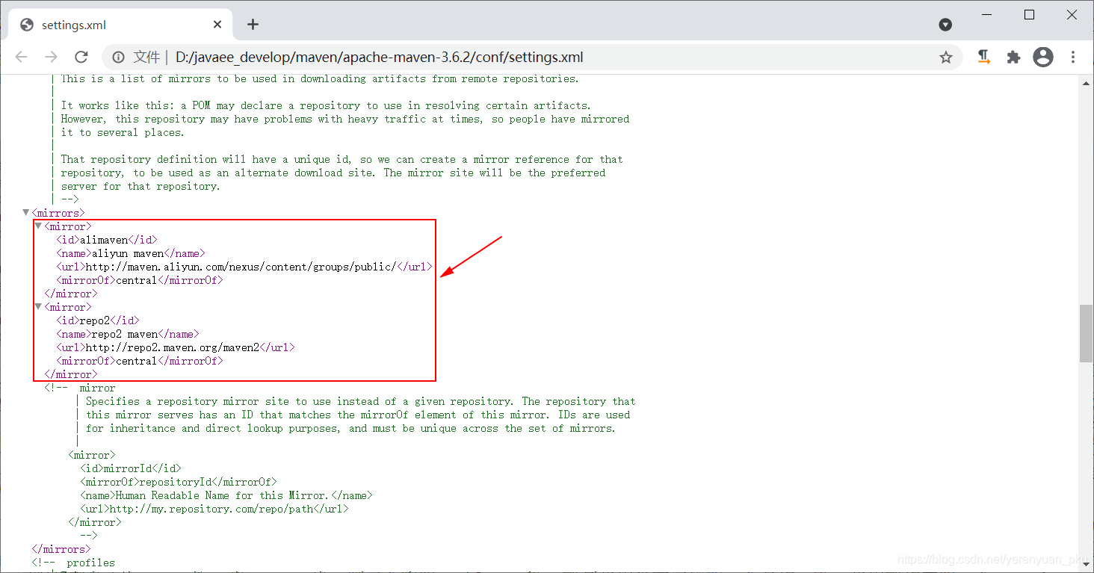The image size is (1094, 573).
Task: Click Human Readable Name for this Mirror text
Action: pyautogui.click(x=221, y=495)
